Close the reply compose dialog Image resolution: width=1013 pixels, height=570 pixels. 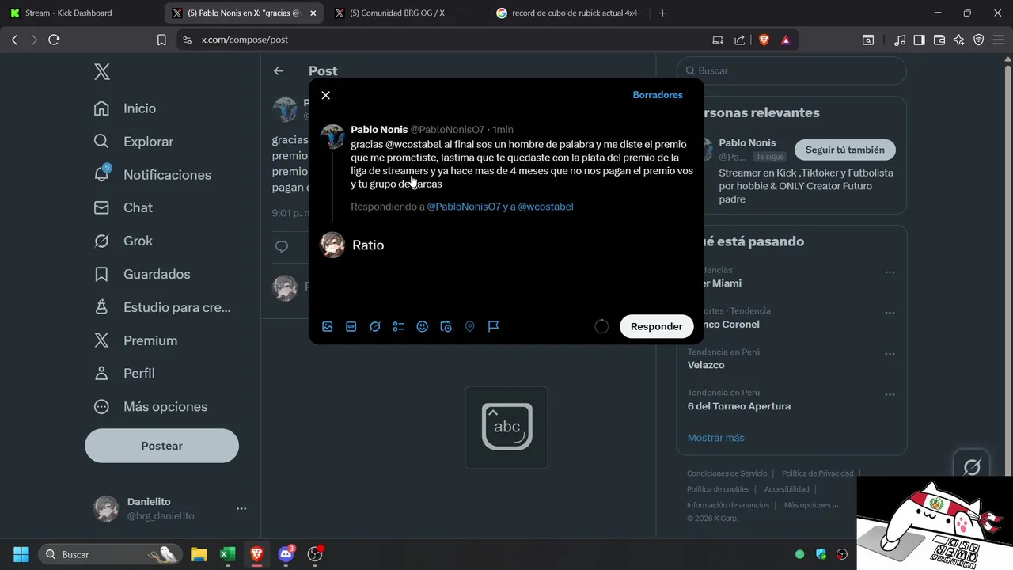[325, 95]
